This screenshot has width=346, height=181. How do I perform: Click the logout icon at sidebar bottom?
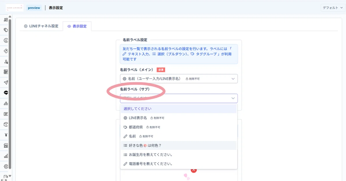click(6, 177)
